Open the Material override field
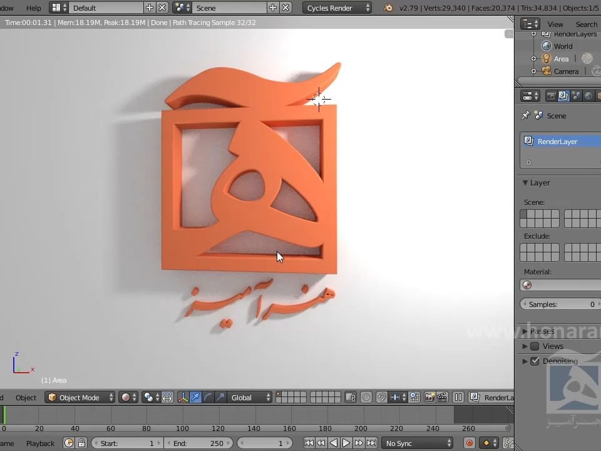This screenshot has width=601, height=451. click(x=560, y=285)
